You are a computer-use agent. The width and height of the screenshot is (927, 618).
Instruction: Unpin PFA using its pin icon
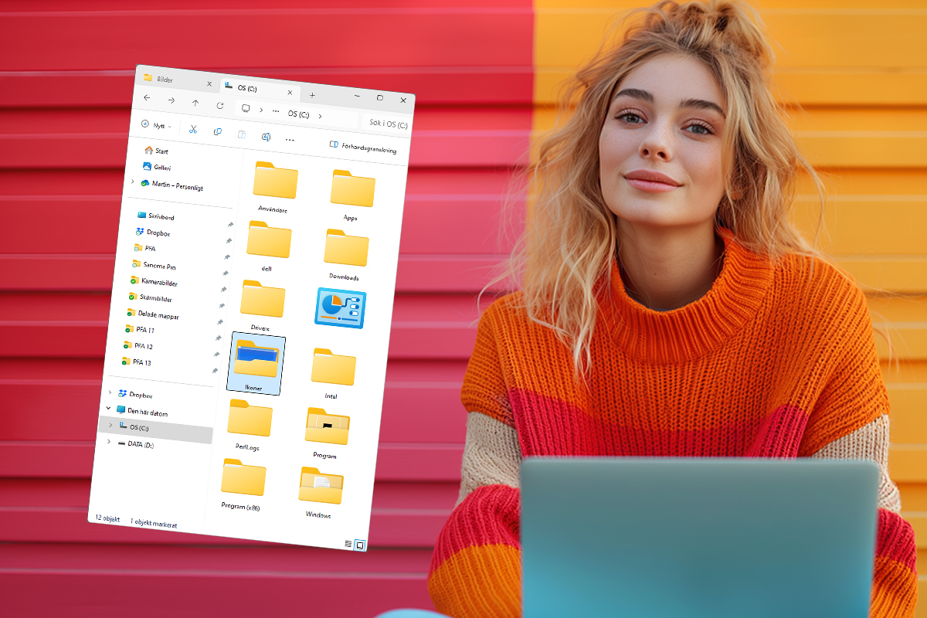(227, 257)
